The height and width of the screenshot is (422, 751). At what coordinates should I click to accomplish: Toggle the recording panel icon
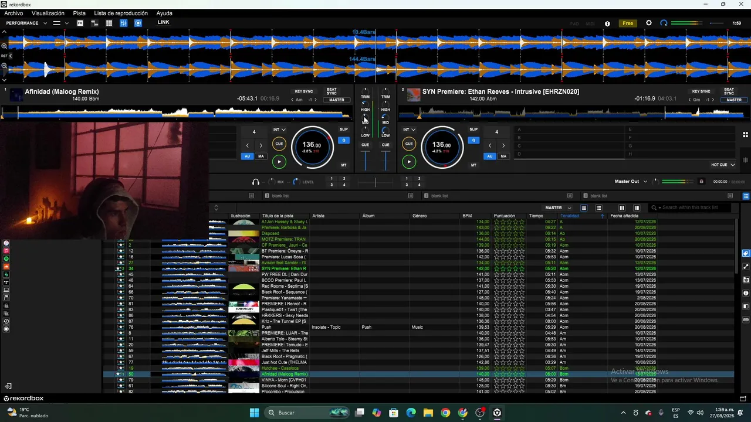click(138, 23)
